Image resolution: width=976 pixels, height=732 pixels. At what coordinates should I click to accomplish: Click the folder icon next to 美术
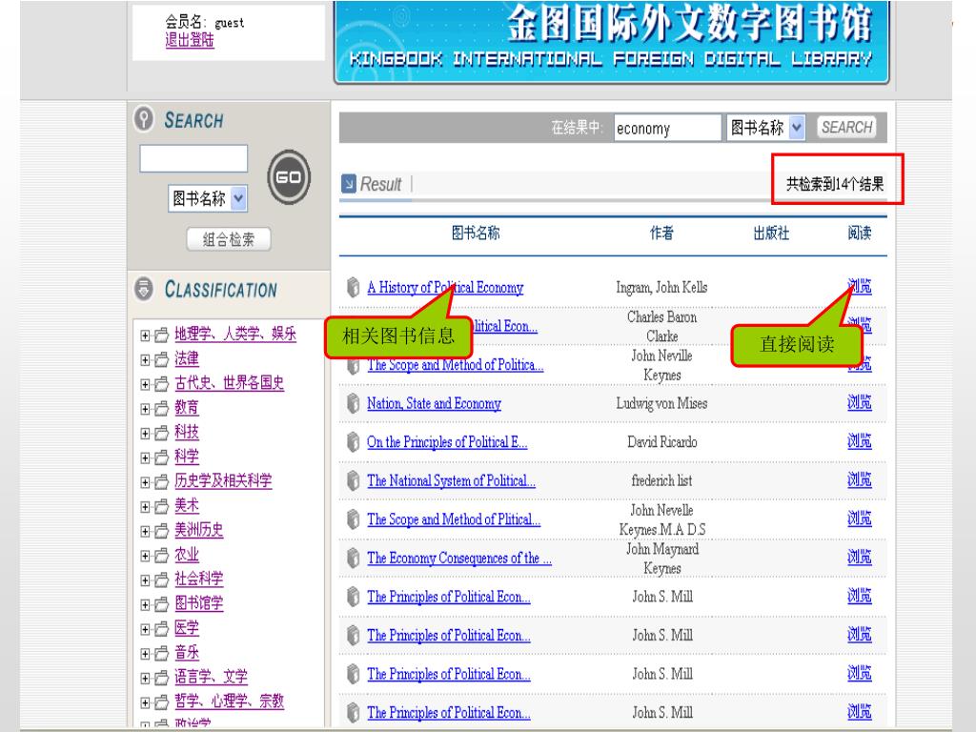pos(161,507)
